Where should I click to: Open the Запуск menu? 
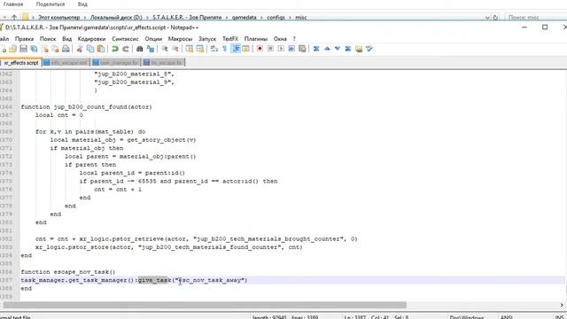[x=207, y=39]
